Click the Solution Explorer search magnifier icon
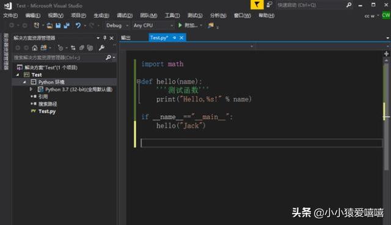 click(108, 57)
